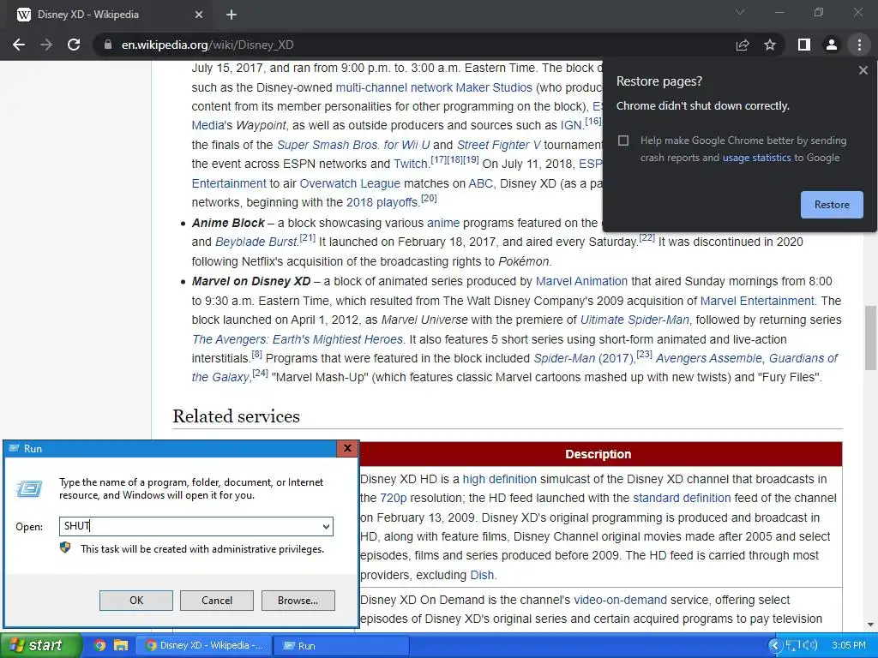Viewport: 878px width, 658px height.
Task: Open the Beyblade Burst link
Action: pyautogui.click(x=256, y=242)
